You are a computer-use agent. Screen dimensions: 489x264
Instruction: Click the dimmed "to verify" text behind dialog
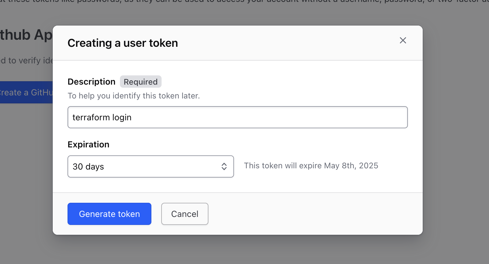click(x=26, y=60)
